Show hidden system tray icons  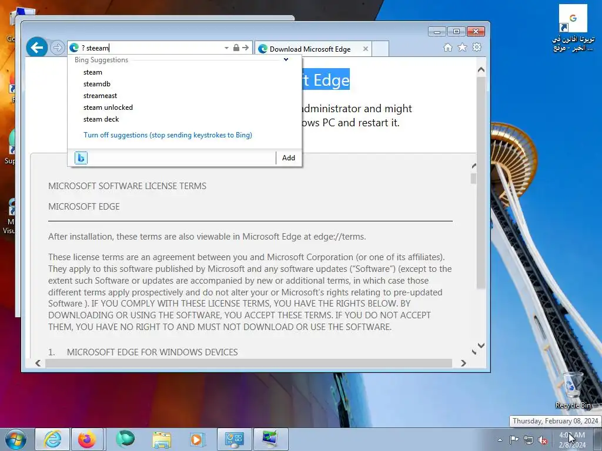(x=500, y=440)
